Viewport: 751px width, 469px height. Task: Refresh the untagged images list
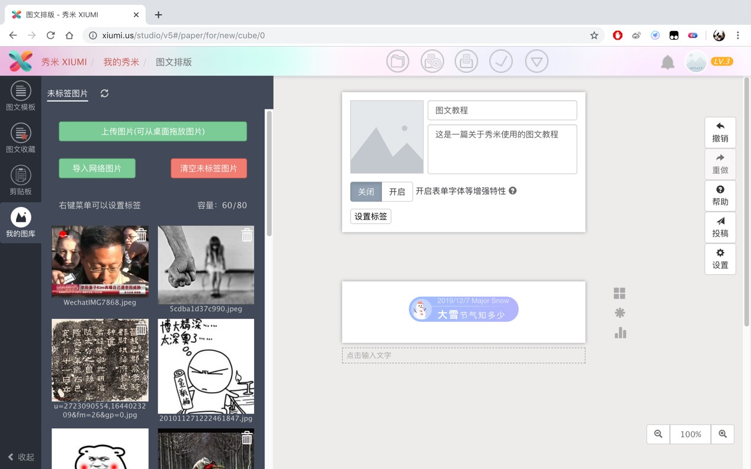[104, 93]
